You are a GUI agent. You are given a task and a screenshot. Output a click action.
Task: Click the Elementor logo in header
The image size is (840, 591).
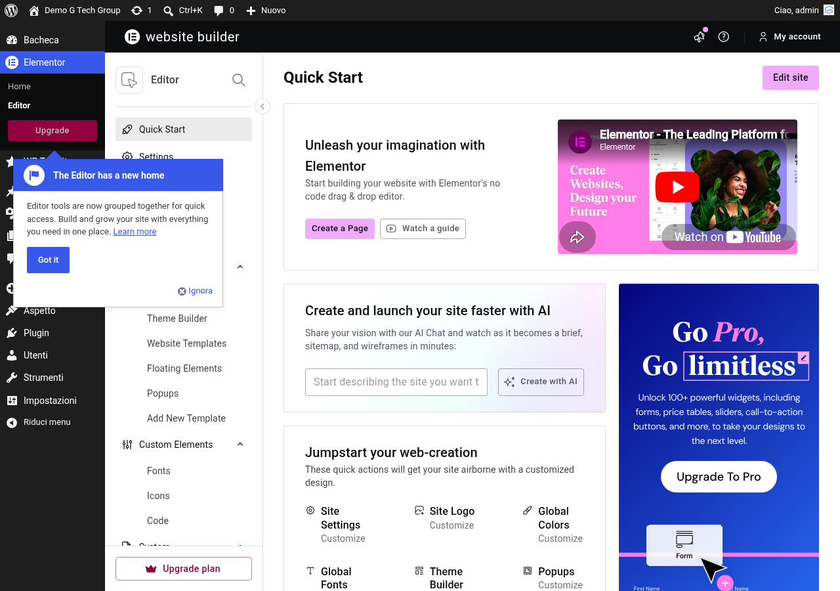click(133, 37)
